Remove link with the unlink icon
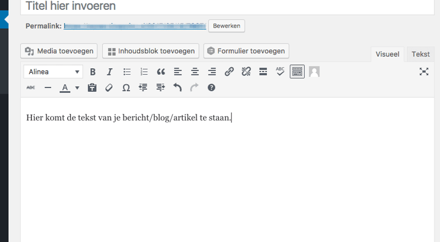 pos(246,72)
